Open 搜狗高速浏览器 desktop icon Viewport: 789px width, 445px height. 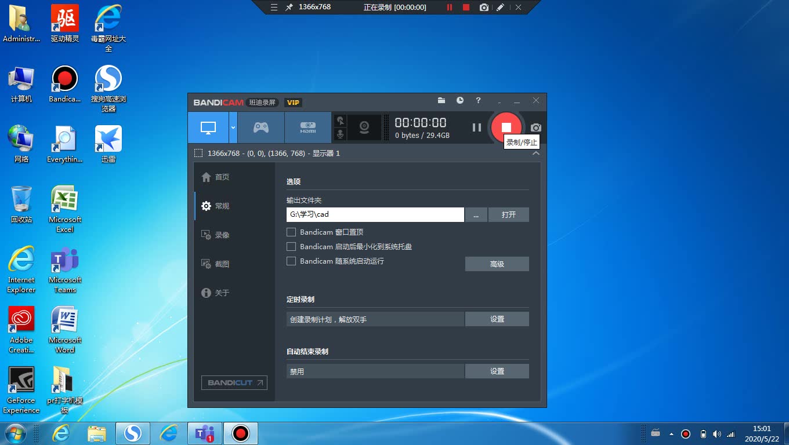coord(108,89)
